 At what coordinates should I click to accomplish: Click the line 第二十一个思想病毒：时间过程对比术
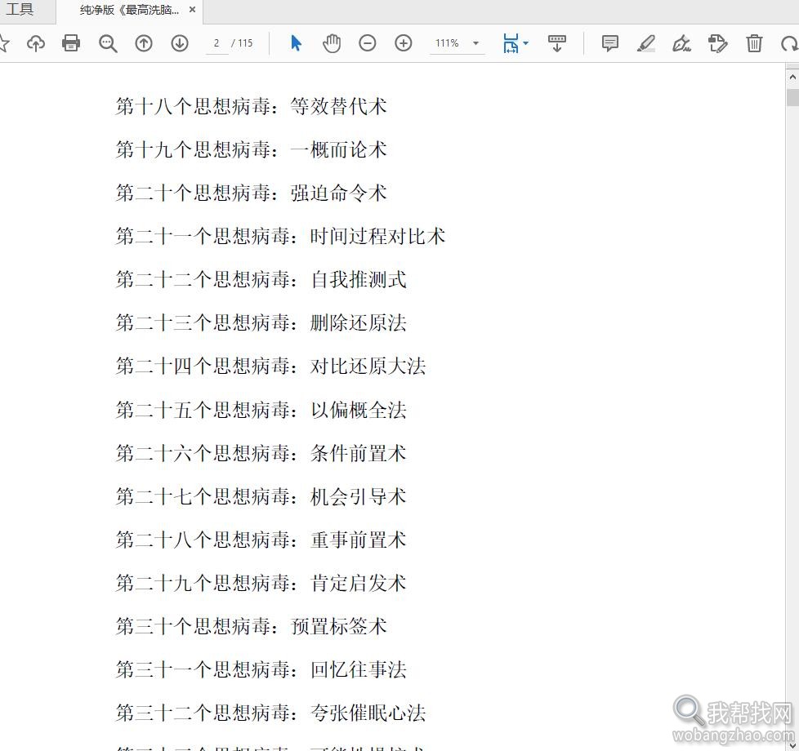(280, 236)
